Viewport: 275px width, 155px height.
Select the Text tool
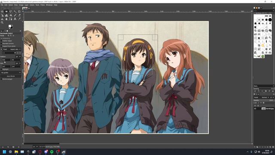pyautogui.click(x=15, y=19)
